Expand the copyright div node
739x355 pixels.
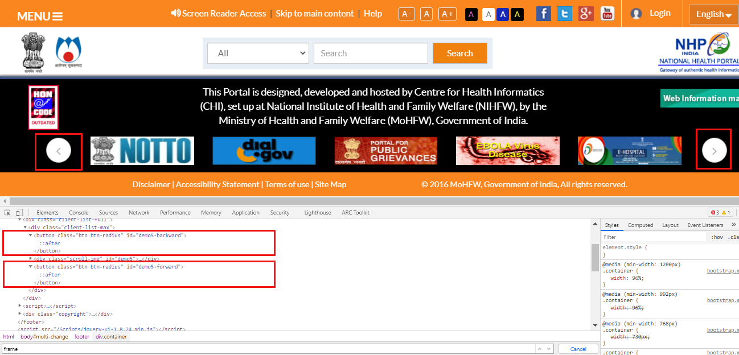(x=20, y=313)
